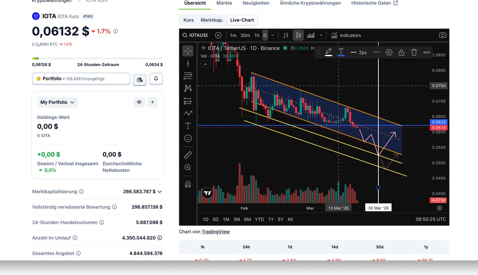Click the 08:50:25 UTC timezone clock
Screen dimensions: 478x275
click(431, 219)
